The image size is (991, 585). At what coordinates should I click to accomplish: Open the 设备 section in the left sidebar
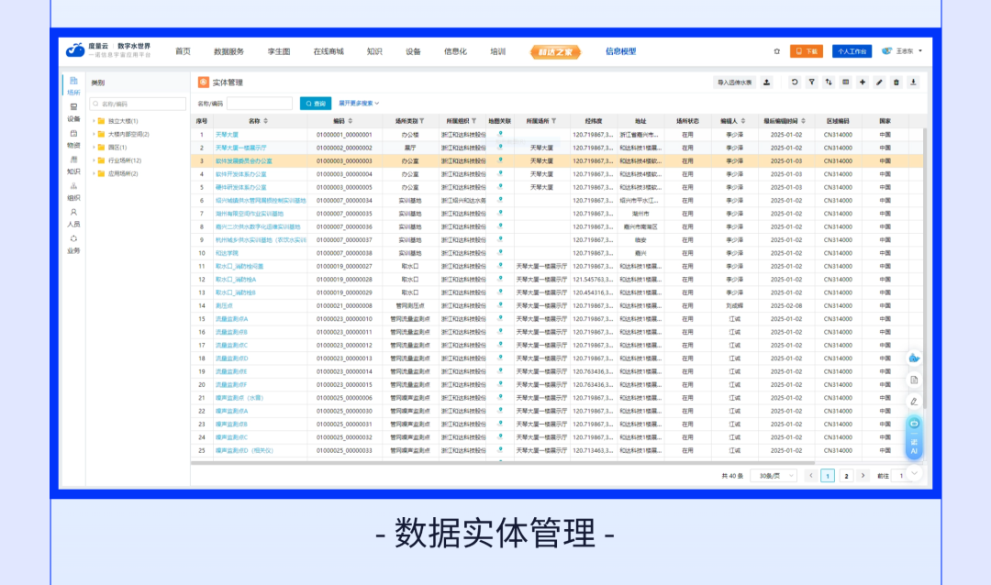click(x=73, y=113)
